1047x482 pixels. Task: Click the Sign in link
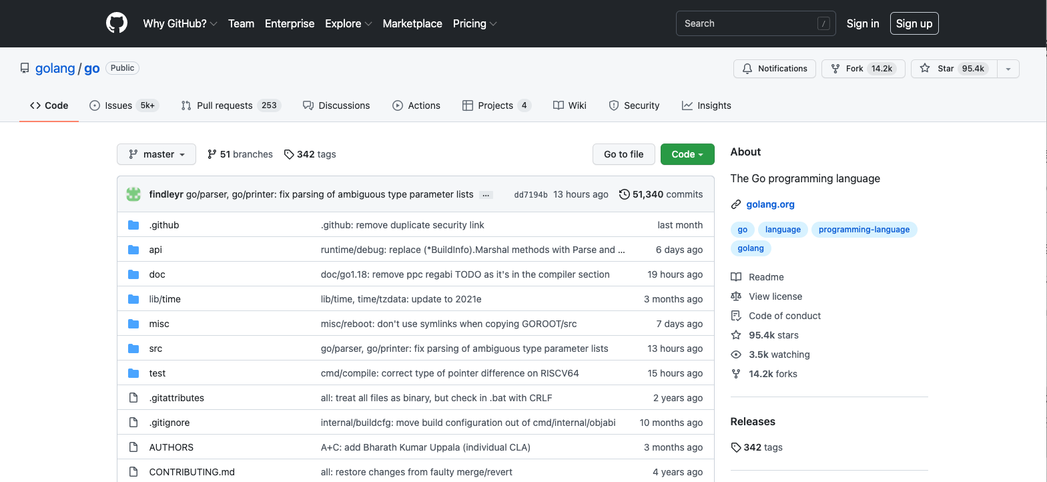pos(863,23)
